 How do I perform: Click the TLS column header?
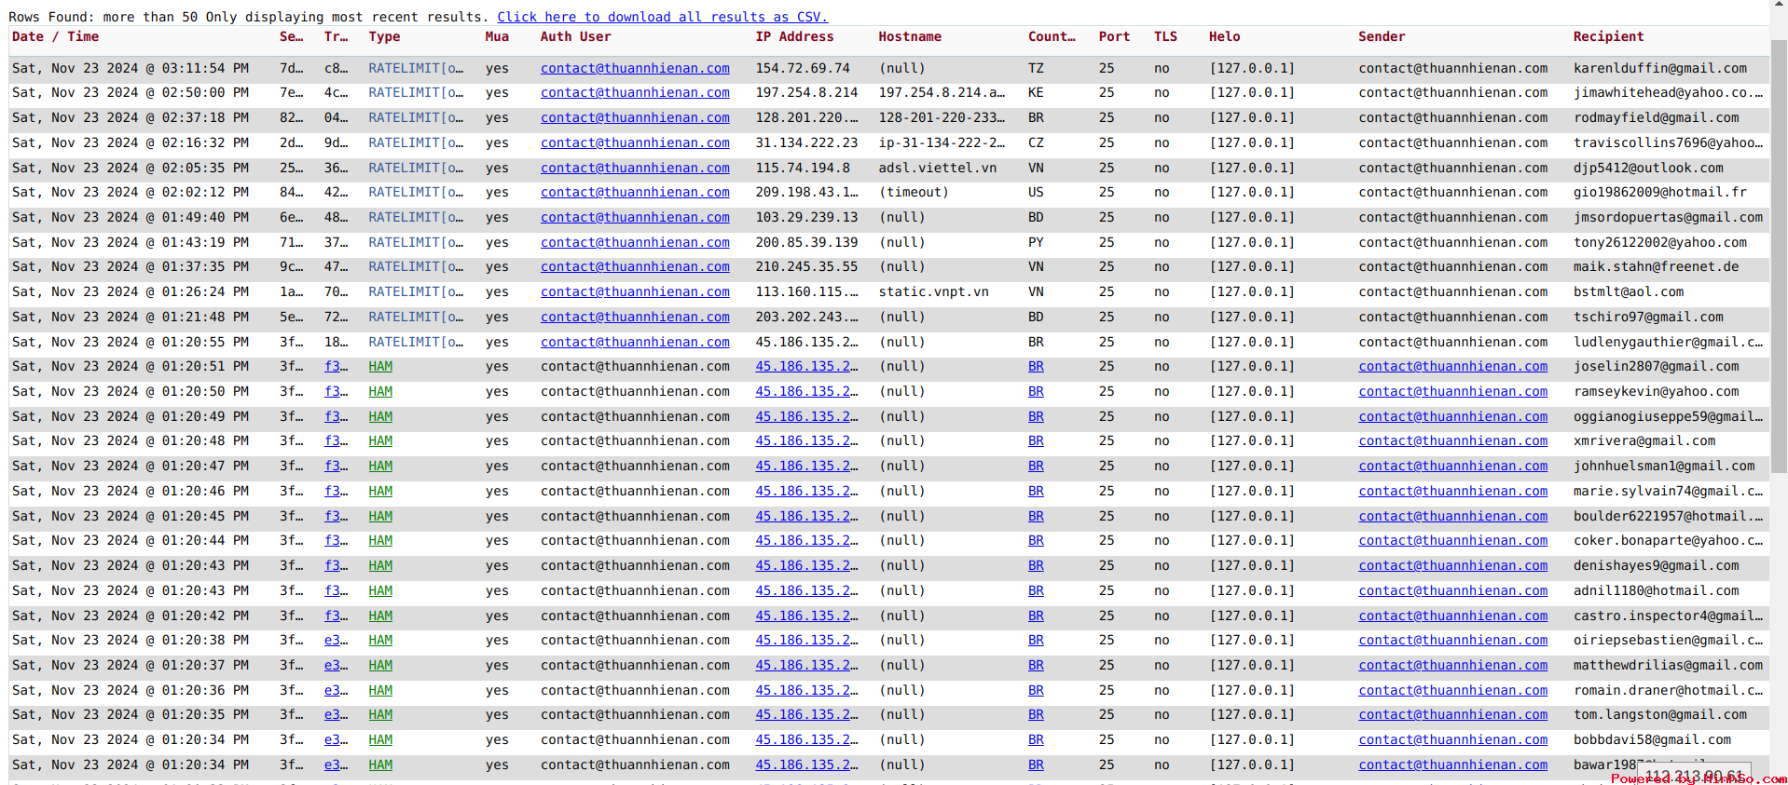(x=1165, y=37)
